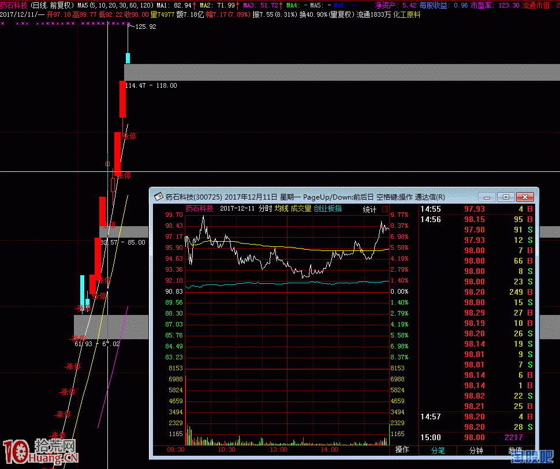Select the 15:00 closing tick with volume 2217

477,437
